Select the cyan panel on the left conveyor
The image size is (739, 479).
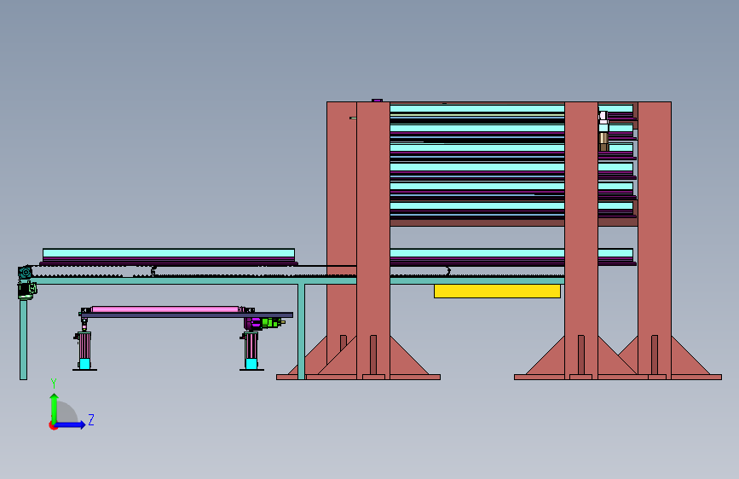169,253
